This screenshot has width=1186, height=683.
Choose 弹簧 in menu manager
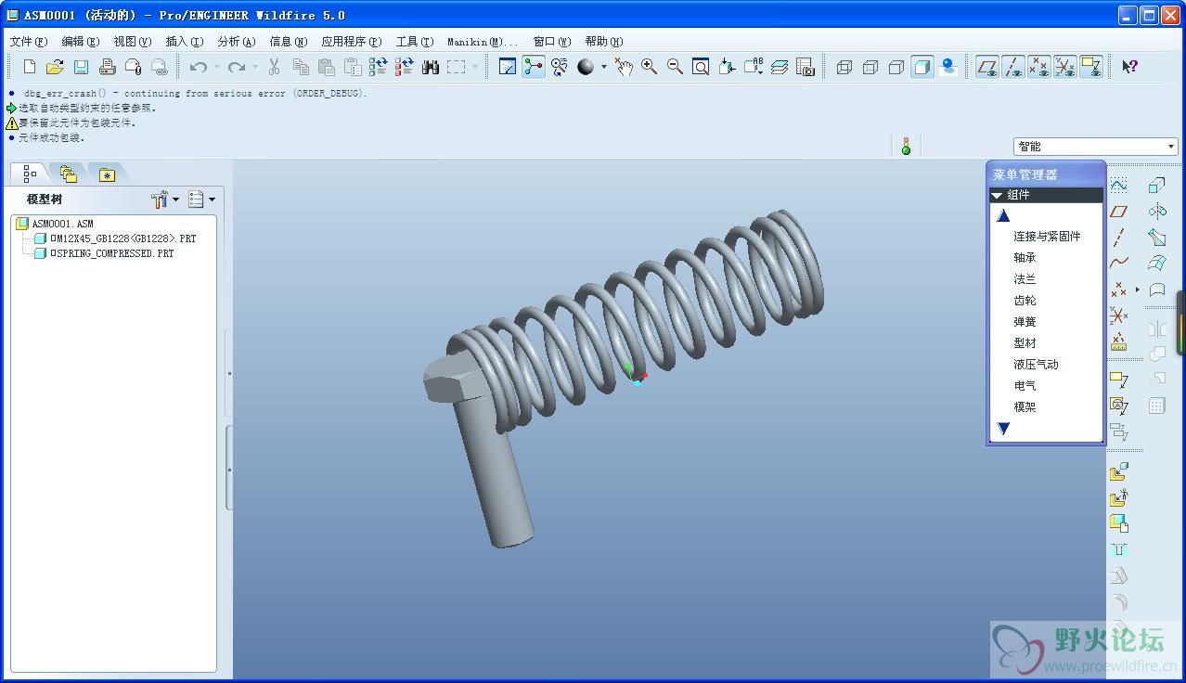click(x=1025, y=322)
